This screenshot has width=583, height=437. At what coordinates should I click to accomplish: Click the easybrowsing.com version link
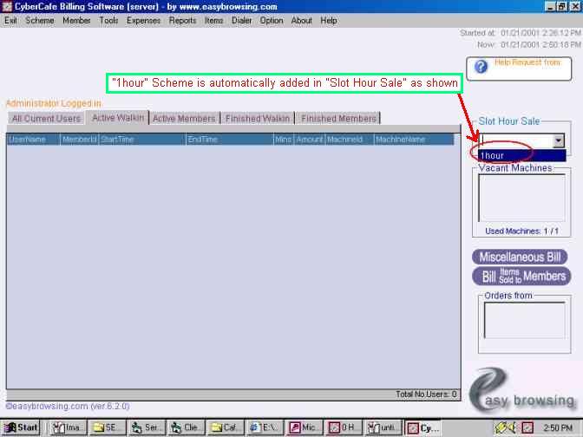pos(59,406)
